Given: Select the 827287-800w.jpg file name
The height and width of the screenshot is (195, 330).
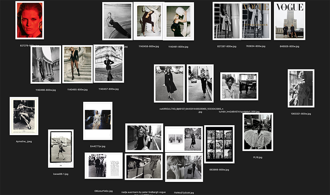Looking at the screenshot, I should pyautogui.click(x=227, y=46).
